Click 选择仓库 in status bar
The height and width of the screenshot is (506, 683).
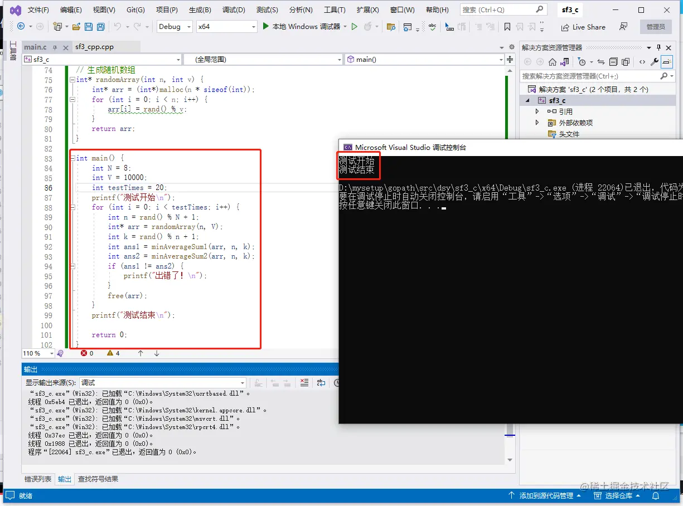pyautogui.click(x=618, y=495)
